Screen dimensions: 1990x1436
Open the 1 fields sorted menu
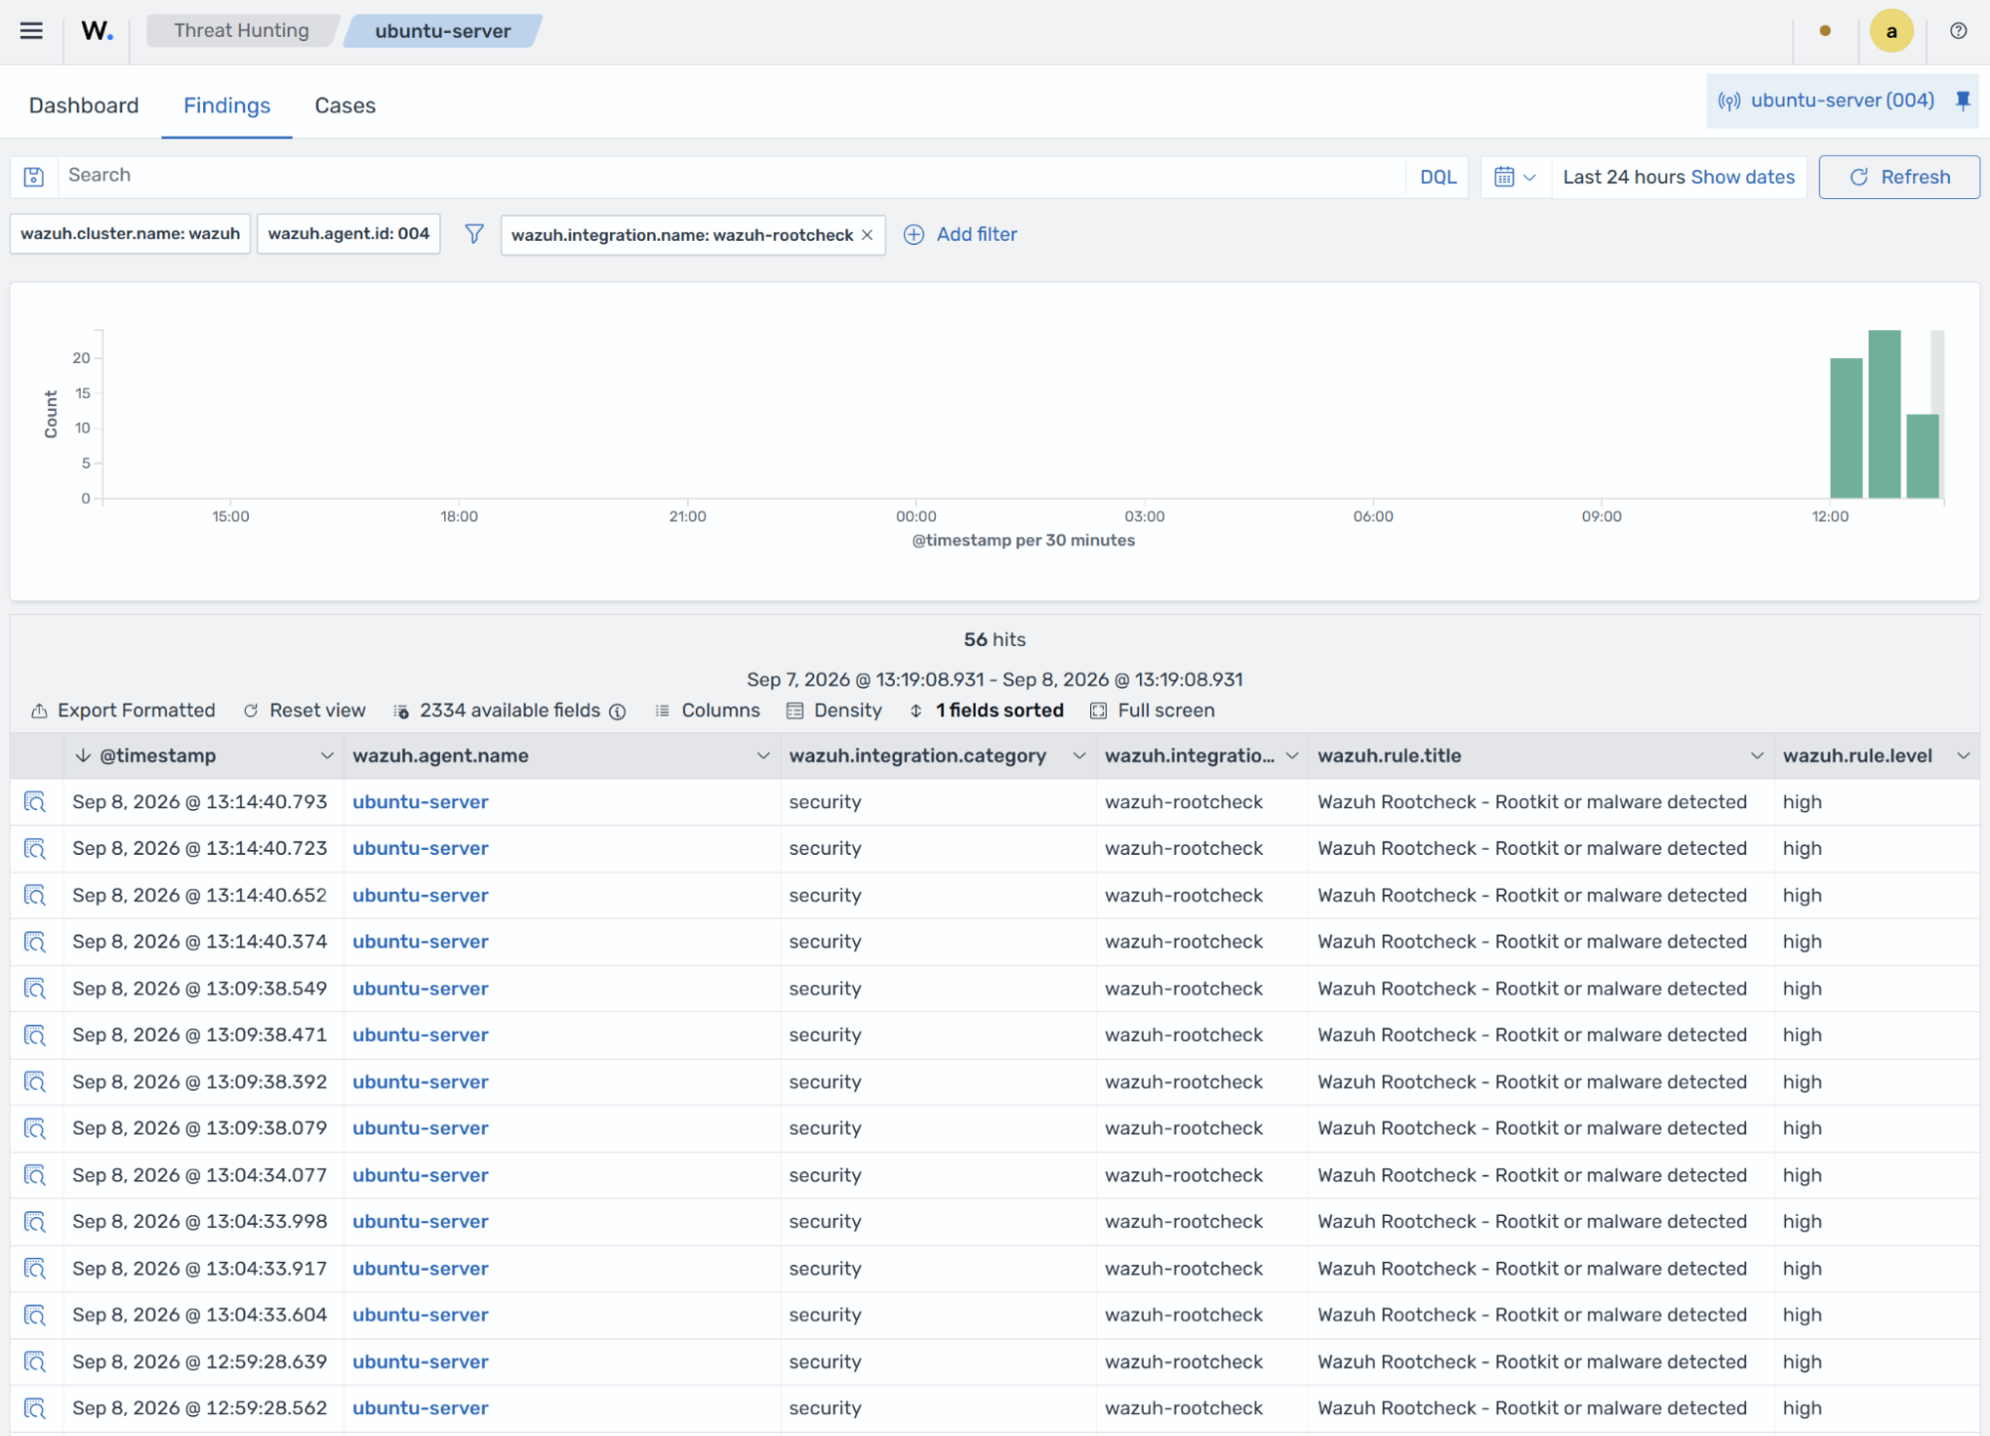click(986, 711)
